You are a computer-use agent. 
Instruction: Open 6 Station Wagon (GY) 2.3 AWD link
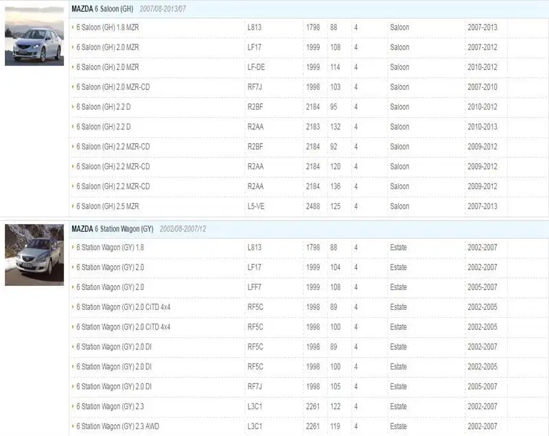tap(117, 426)
